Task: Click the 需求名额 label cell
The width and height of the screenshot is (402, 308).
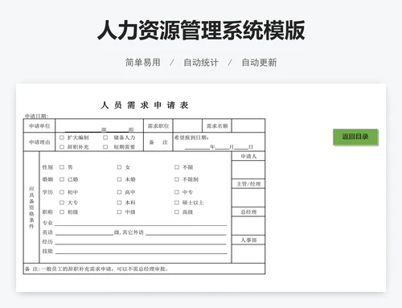Action: point(217,126)
